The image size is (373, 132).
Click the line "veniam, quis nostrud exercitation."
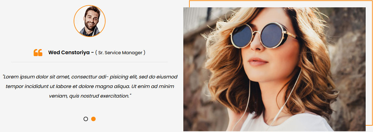pyautogui.click(x=90, y=96)
